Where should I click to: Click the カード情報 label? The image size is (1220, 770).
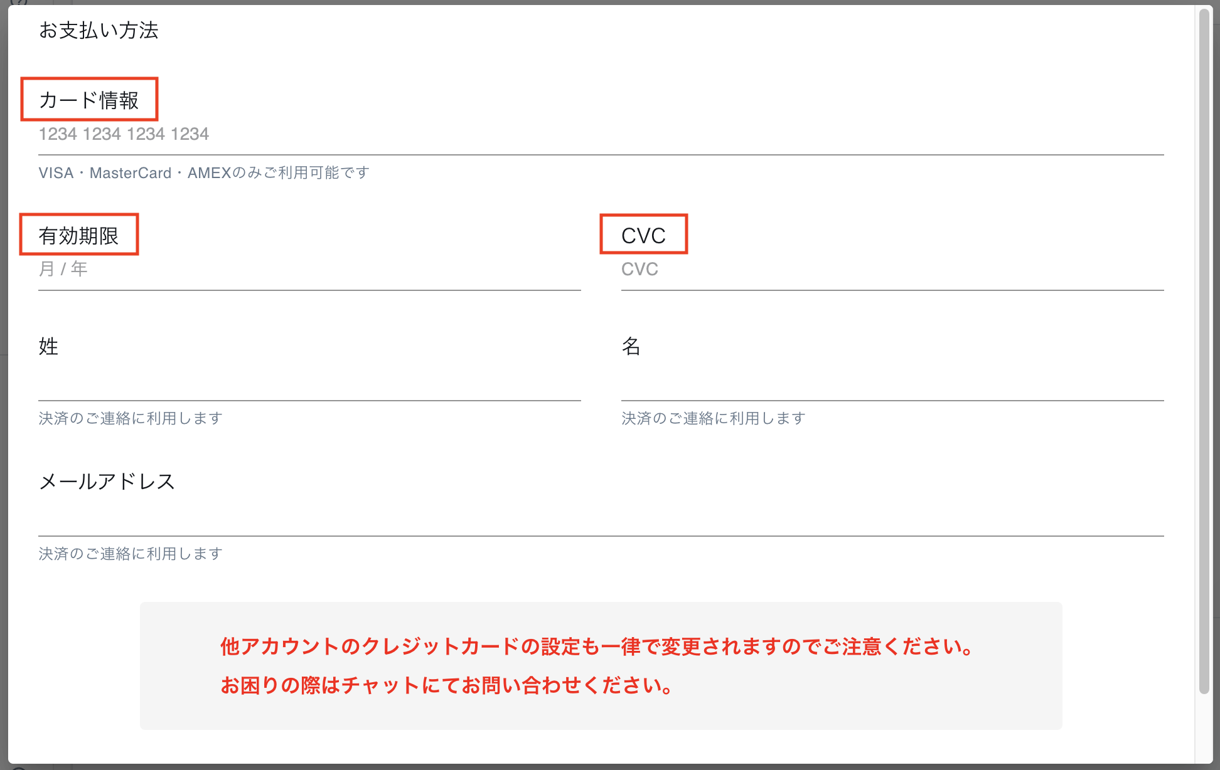88,100
